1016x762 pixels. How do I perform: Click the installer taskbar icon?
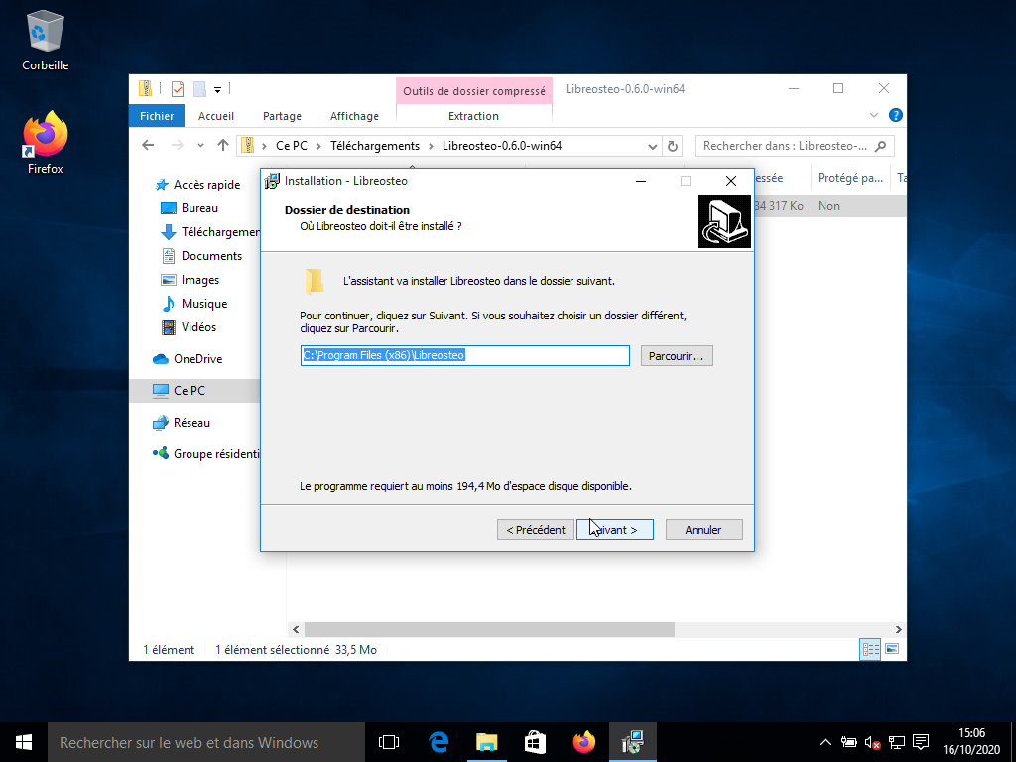(x=632, y=742)
